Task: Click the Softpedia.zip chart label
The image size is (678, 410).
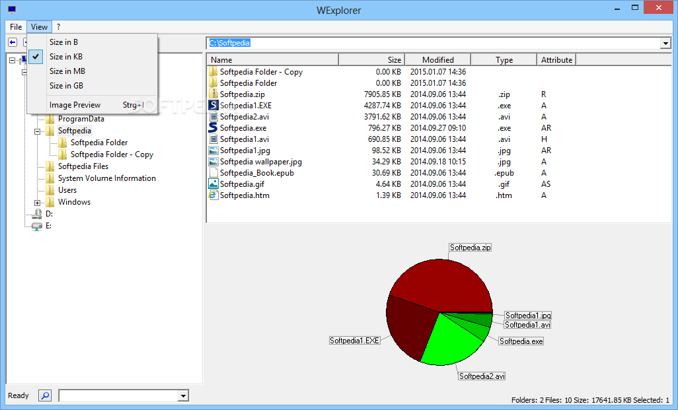Action: pyautogui.click(x=470, y=248)
